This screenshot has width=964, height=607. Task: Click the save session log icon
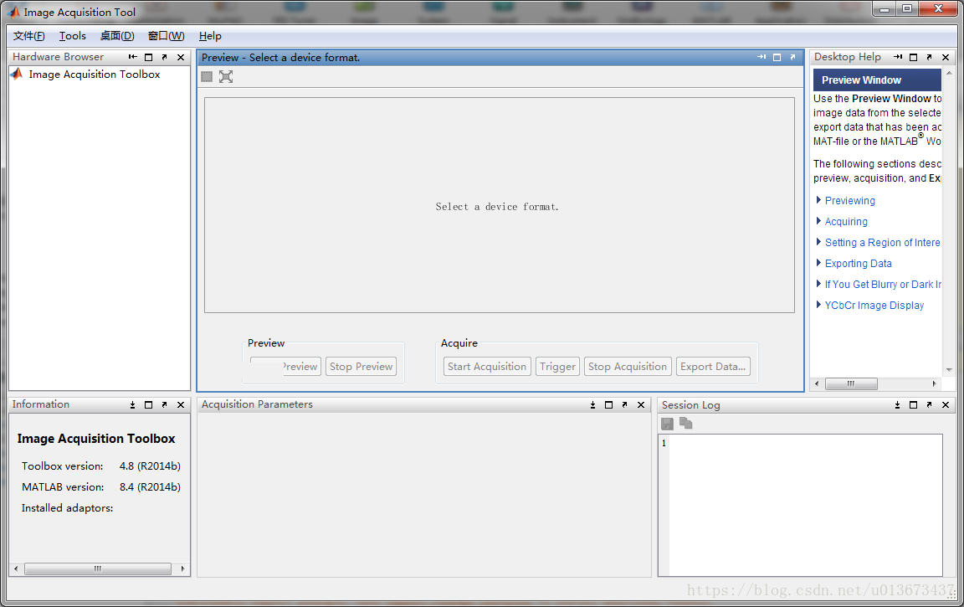coord(667,424)
